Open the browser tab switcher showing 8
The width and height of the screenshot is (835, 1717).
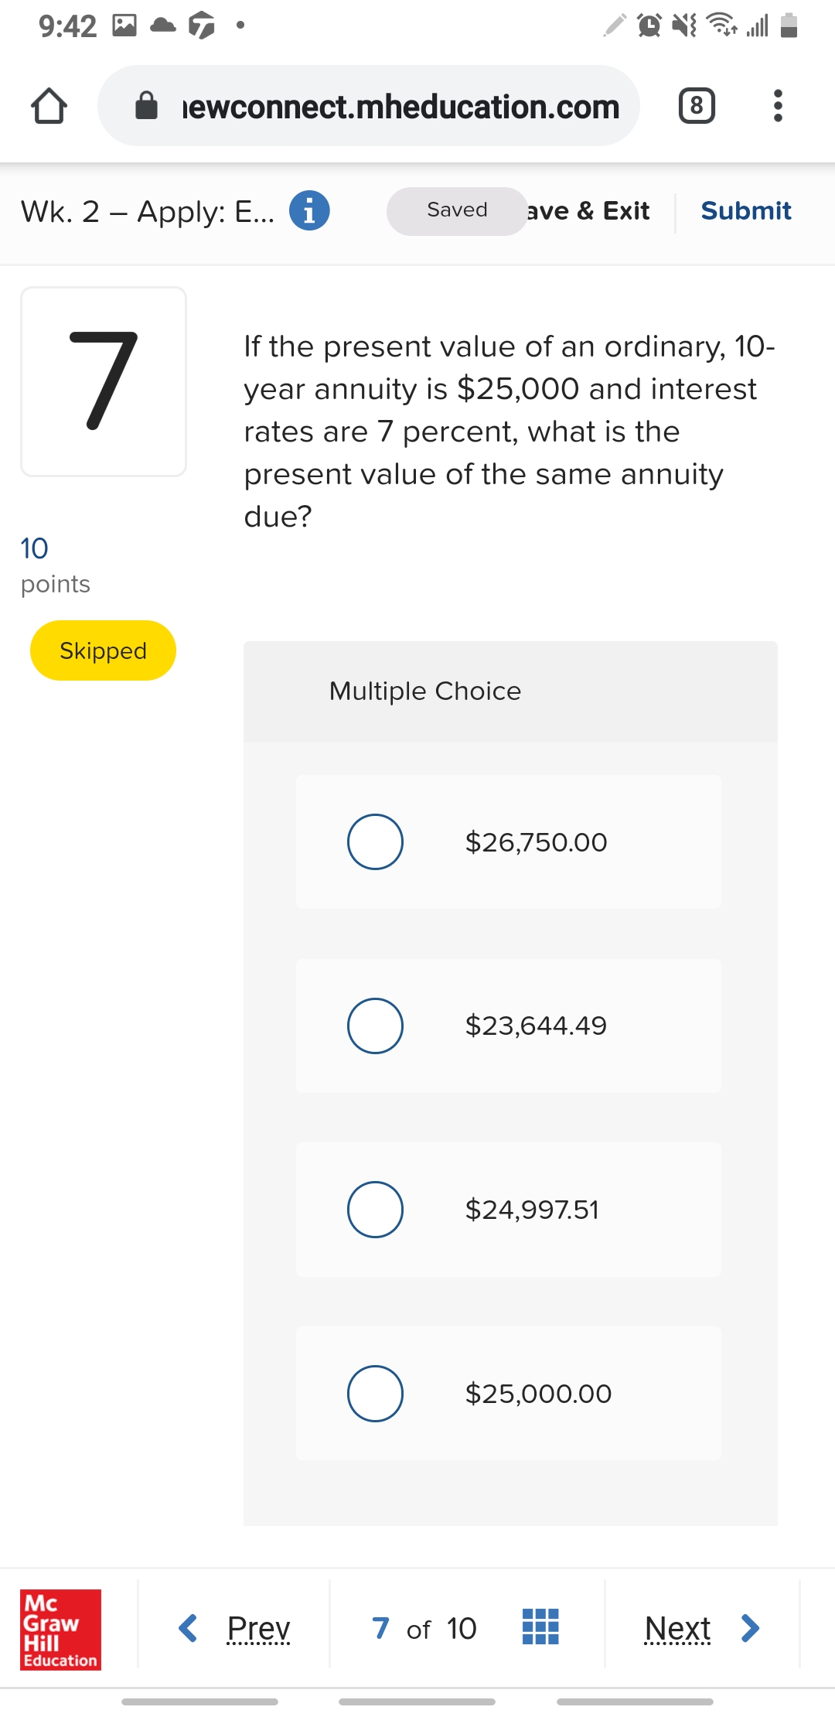coord(696,106)
